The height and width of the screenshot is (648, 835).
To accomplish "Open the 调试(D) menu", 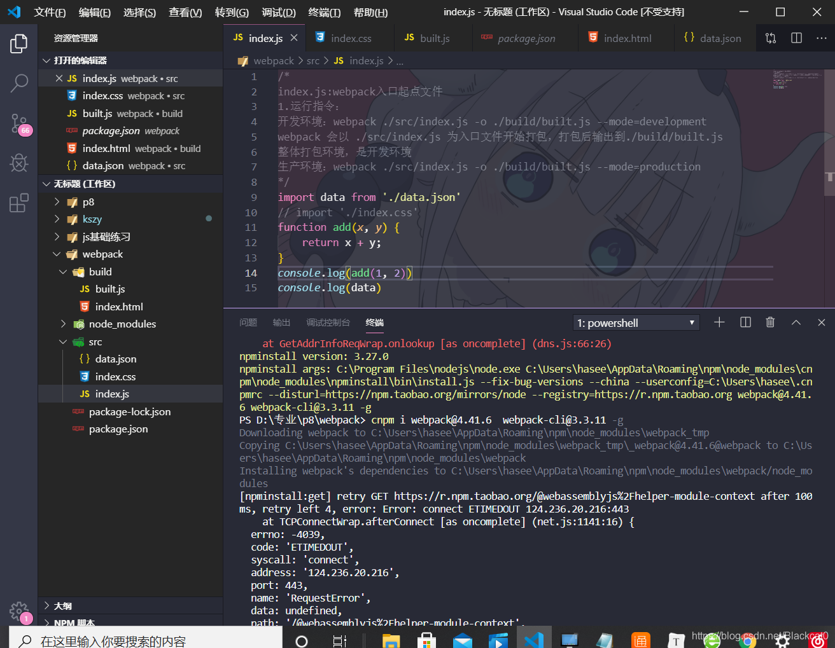I will [279, 12].
